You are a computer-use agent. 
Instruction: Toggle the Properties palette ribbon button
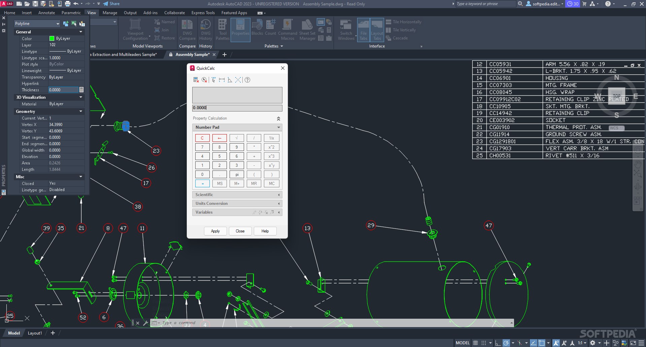point(240,30)
